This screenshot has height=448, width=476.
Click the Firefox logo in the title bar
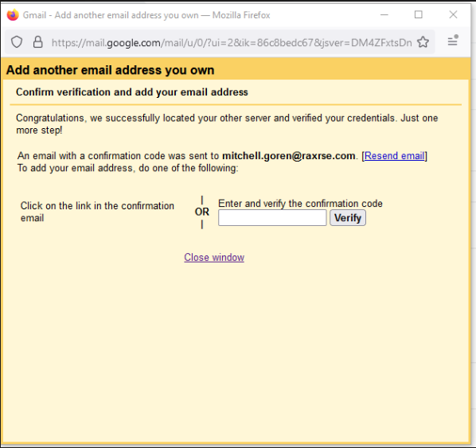[13, 15]
